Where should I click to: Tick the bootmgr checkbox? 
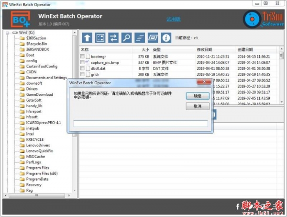(82, 57)
